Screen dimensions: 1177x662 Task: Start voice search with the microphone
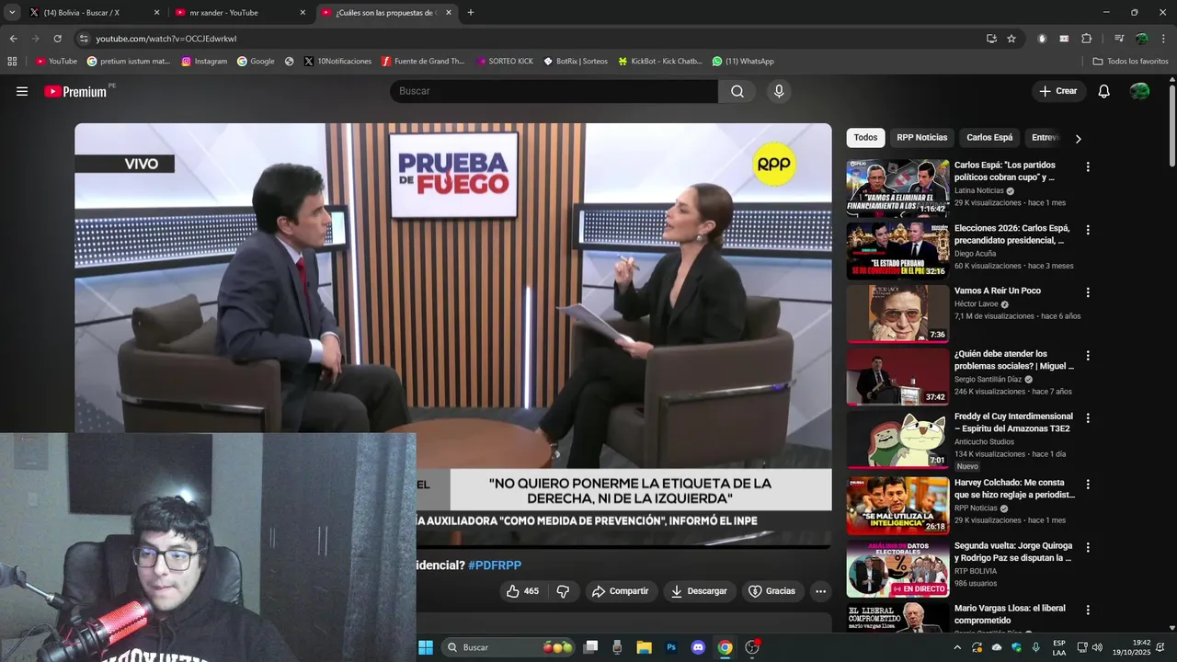click(x=779, y=91)
